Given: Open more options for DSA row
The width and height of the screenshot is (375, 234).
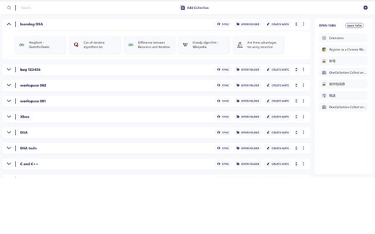Looking at the screenshot, I should pos(304,132).
